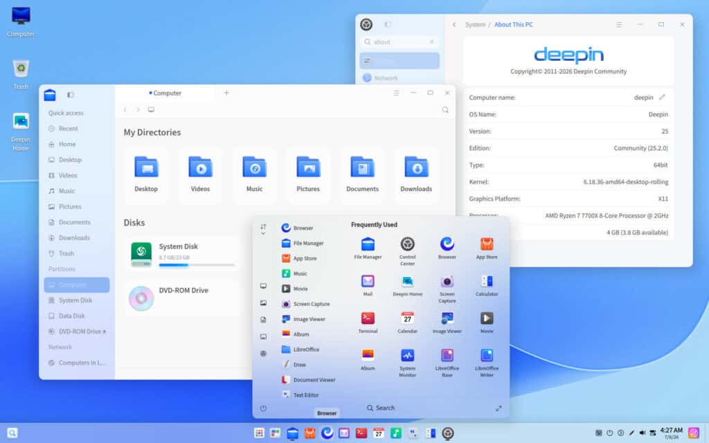This screenshot has width=709, height=443.
Task: Eject DVD-ROM Drive in file manager sidebar
Action: click(x=105, y=332)
